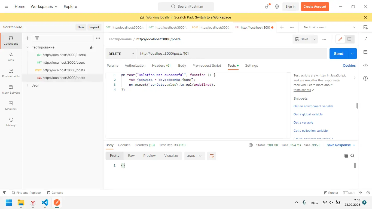Open the Console in status bar
The width and height of the screenshot is (372, 209).
pyautogui.click(x=55, y=193)
